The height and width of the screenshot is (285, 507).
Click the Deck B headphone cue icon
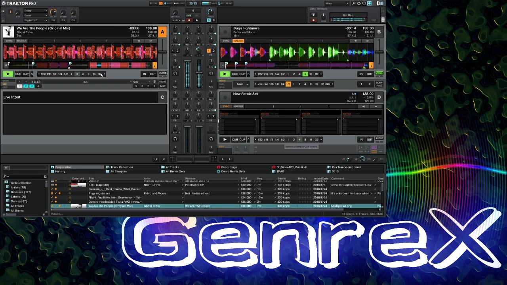pyautogui.click(x=211, y=74)
